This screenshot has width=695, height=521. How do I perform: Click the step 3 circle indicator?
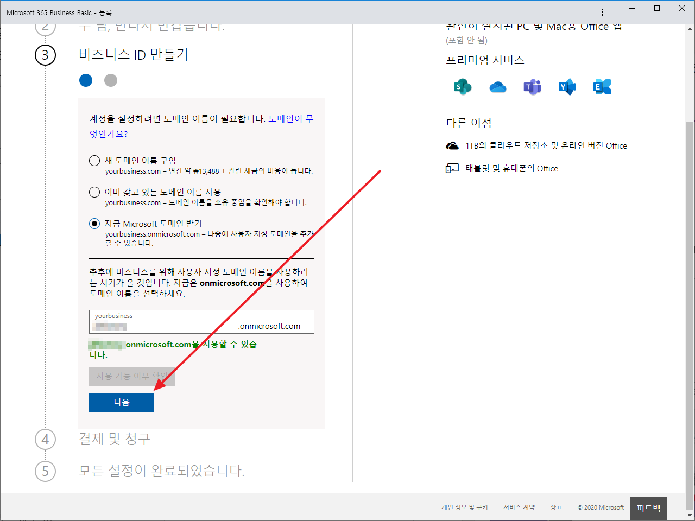(45, 55)
